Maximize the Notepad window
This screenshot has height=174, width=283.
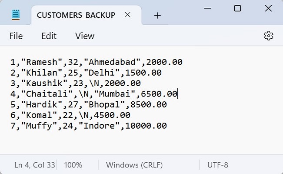(237, 9)
